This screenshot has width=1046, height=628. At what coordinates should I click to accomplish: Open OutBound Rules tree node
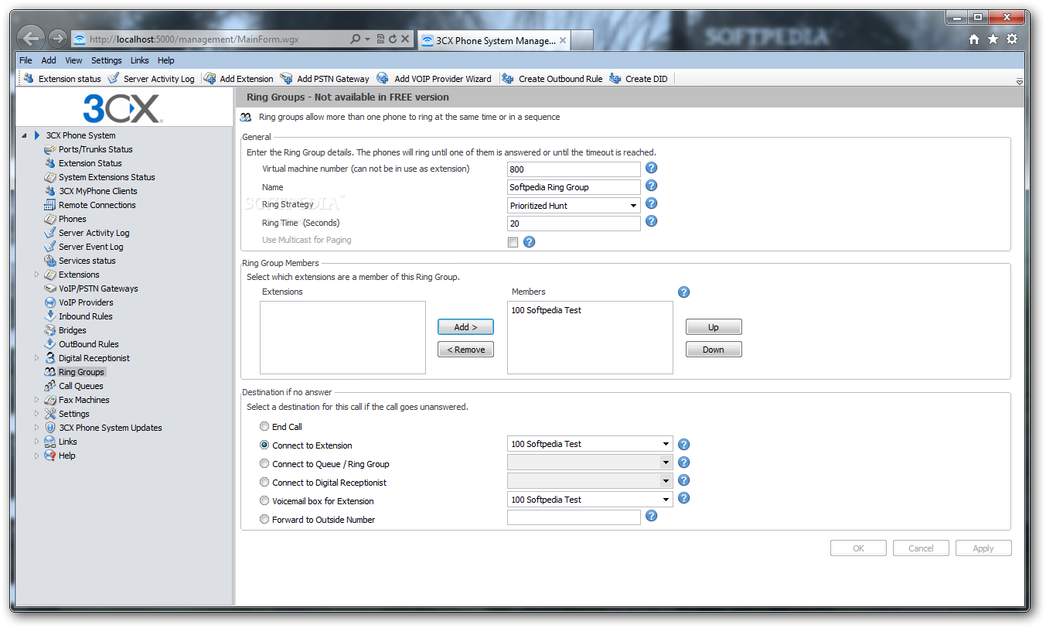(89, 344)
